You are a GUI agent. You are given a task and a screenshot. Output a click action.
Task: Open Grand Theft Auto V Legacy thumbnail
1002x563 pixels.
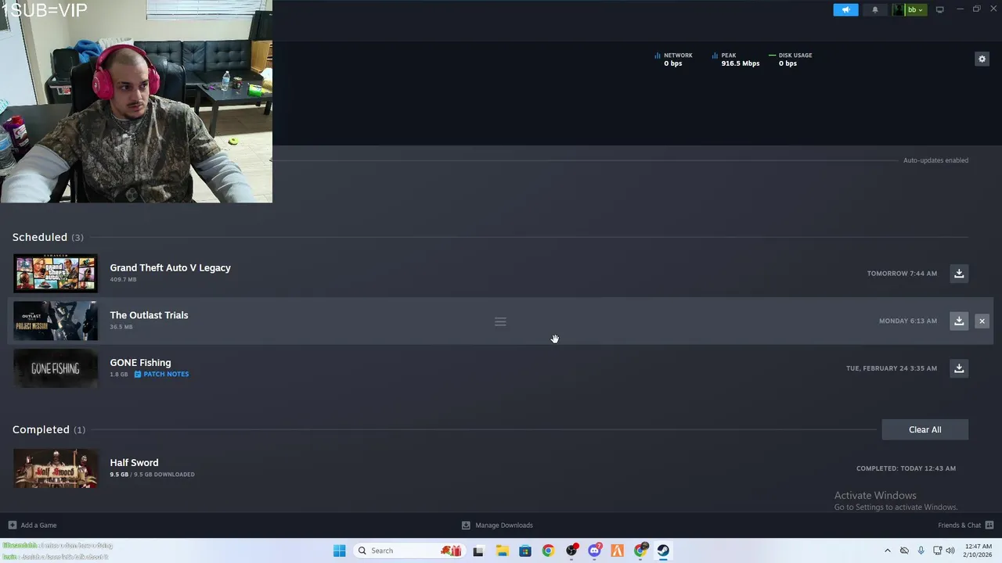pyautogui.click(x=56, y=273)
